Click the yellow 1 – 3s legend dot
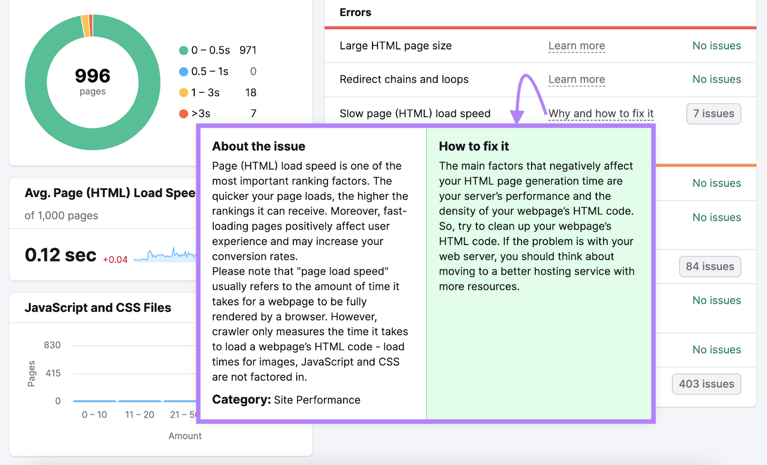This screenshot has height=465, width=767. [x=183, y=93]
